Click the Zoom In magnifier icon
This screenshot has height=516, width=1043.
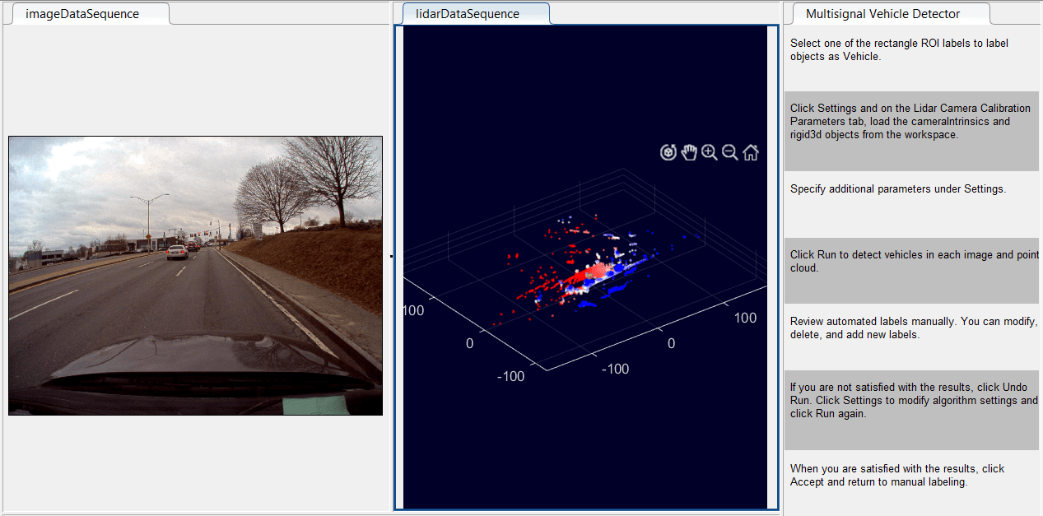pyautogui.click(x=709, y=152)
